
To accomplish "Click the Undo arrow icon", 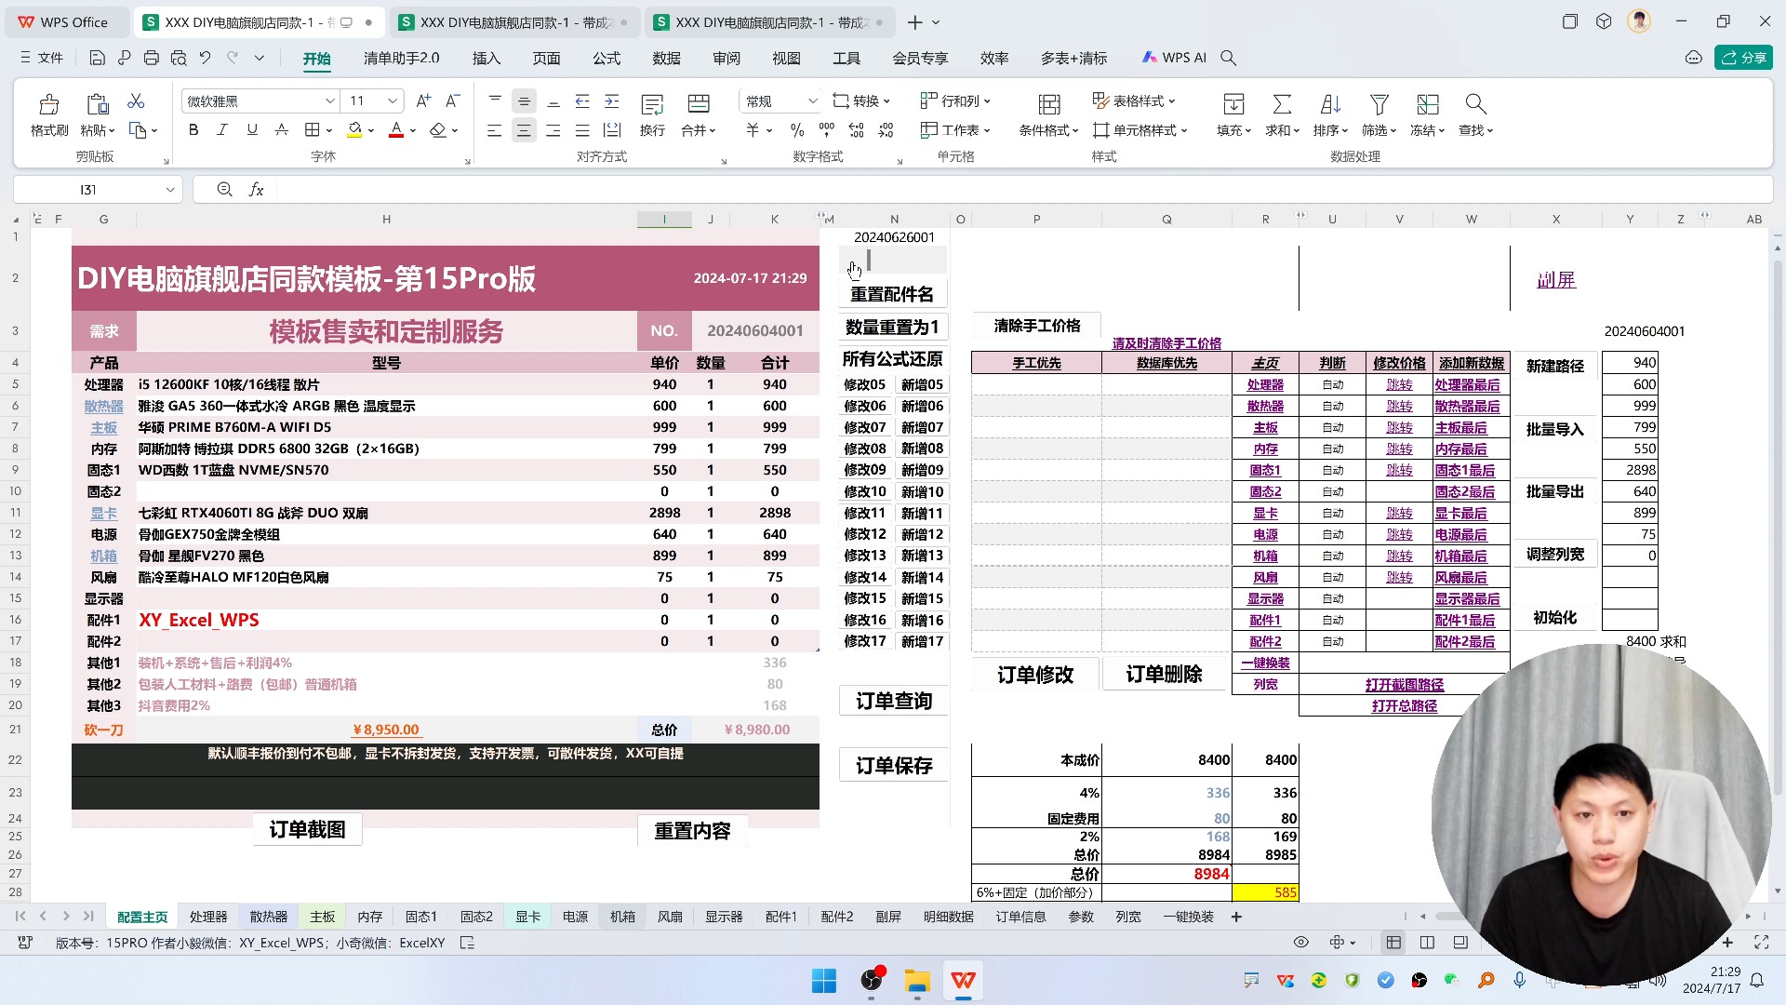I will tap(205, 58).
